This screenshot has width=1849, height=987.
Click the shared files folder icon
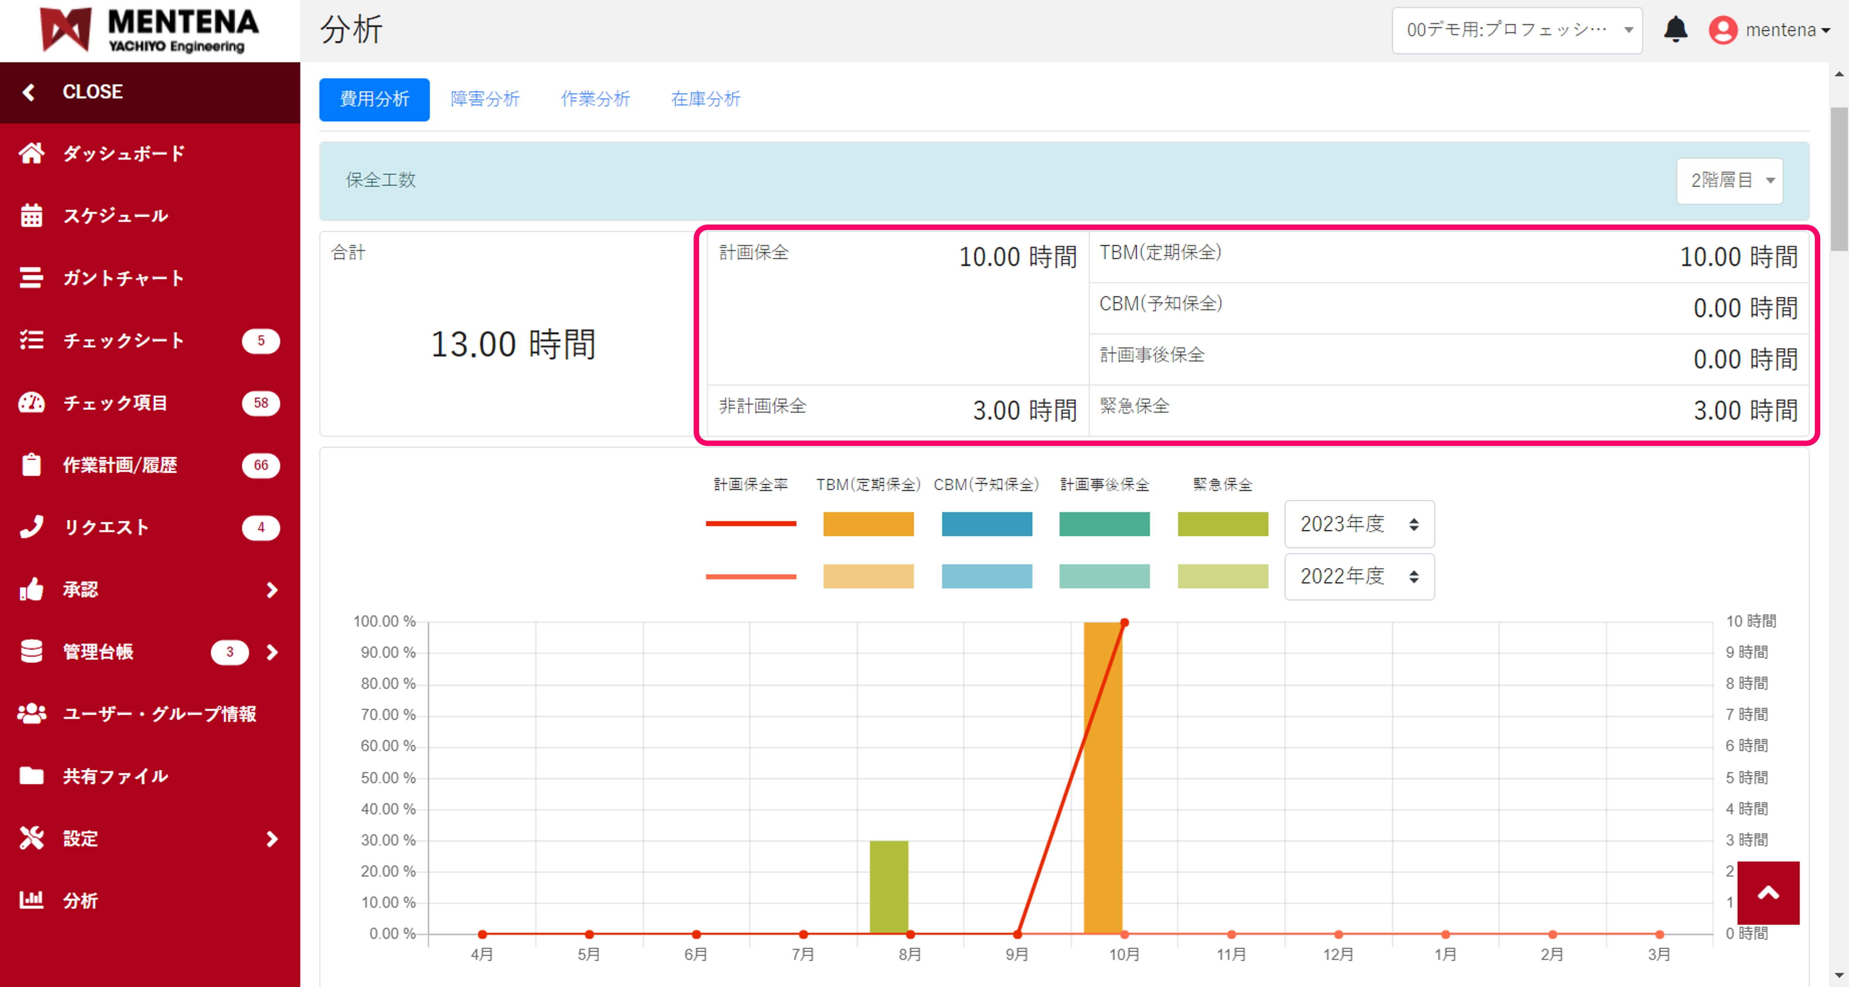click(31, 775)
